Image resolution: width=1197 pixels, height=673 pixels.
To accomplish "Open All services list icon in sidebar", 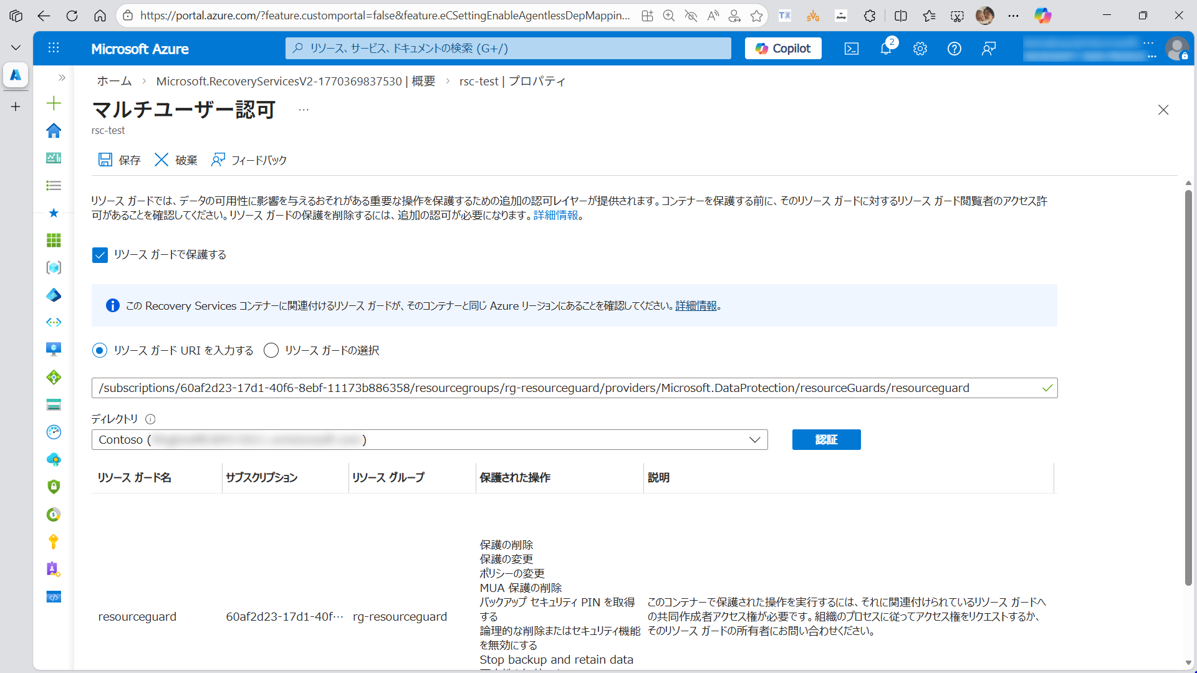I will tap(54, 186).
